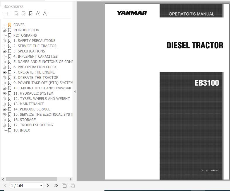Expand 14. PERIODIC SERVICE bookmark
Viewport: 230px width, 191px height.
4,110
